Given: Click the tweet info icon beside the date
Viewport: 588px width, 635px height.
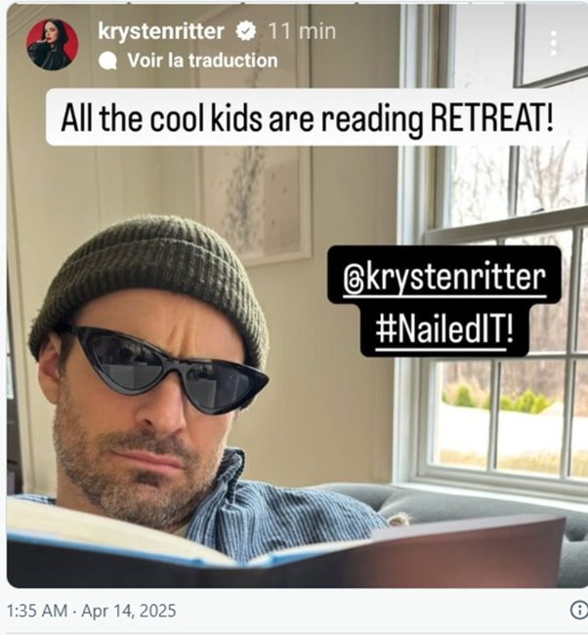Looking at the screenshot, I should pyautogui.click(x=579, y=610).
